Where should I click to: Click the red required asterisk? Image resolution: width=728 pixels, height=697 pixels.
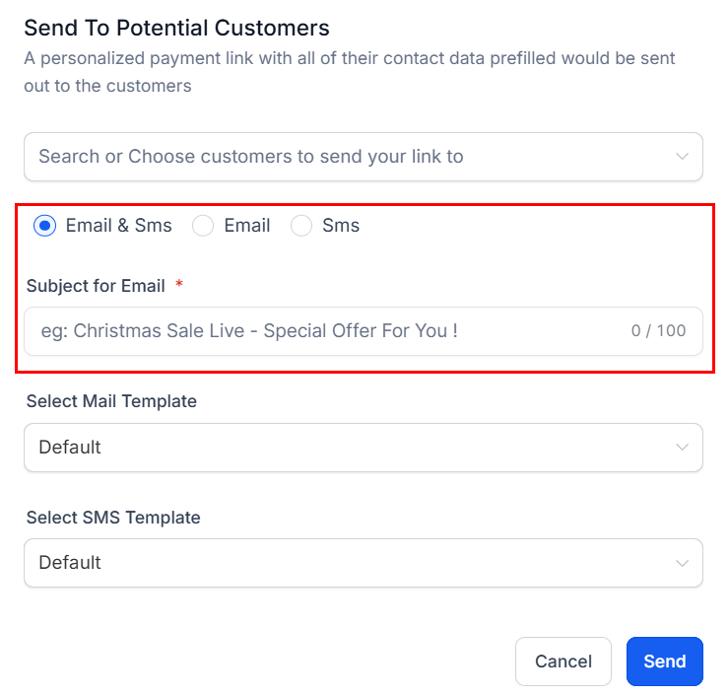179,285
